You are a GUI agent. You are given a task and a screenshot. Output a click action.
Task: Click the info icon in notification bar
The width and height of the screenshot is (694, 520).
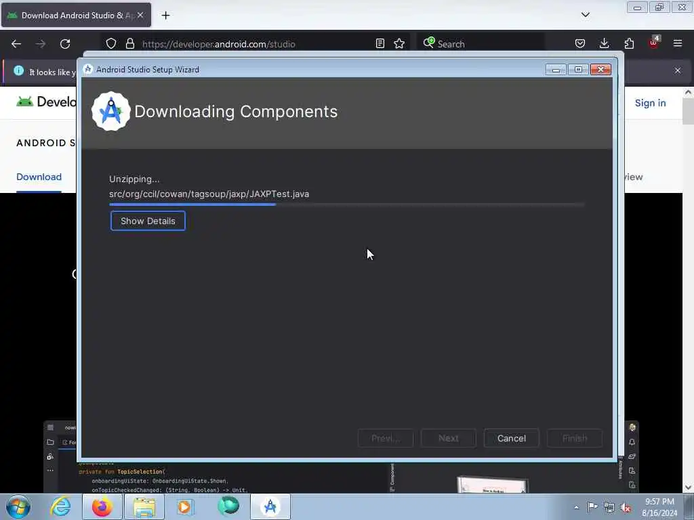(x=18, y=70)
